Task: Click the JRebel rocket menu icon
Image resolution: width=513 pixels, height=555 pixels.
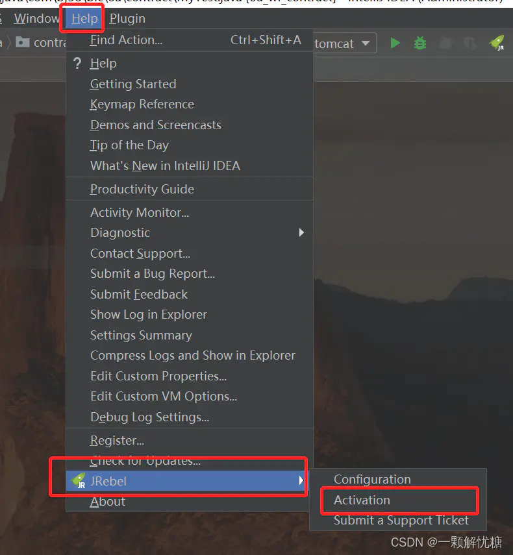Action: point(79,480)
